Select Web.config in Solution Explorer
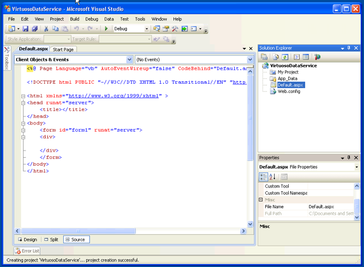Screen dimensions: 364x267 (x=289, y=92)
